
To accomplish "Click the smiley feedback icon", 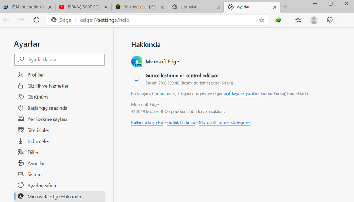I will tap(330, 20).
